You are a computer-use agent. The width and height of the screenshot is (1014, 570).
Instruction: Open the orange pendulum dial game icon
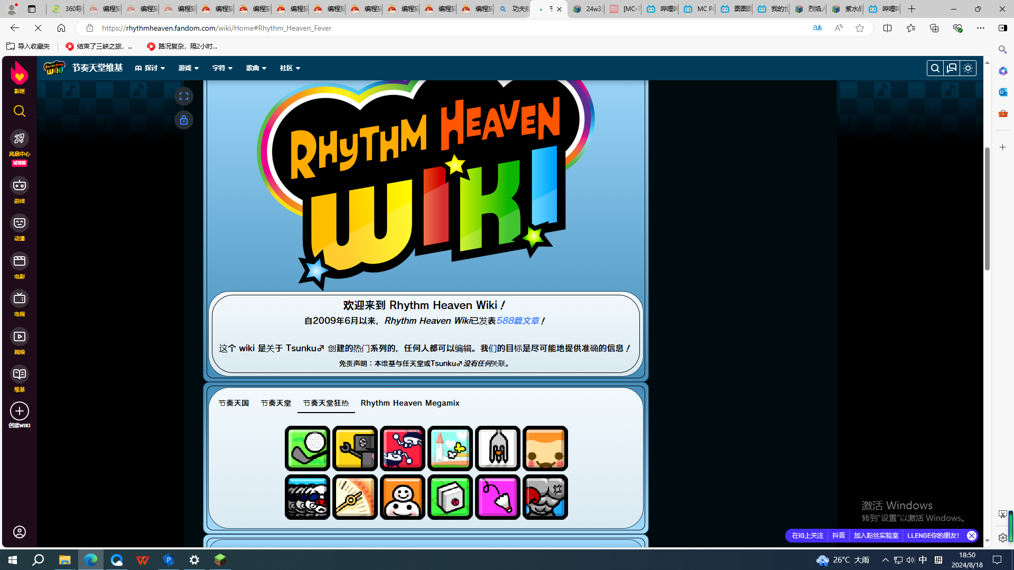(355, 497)
